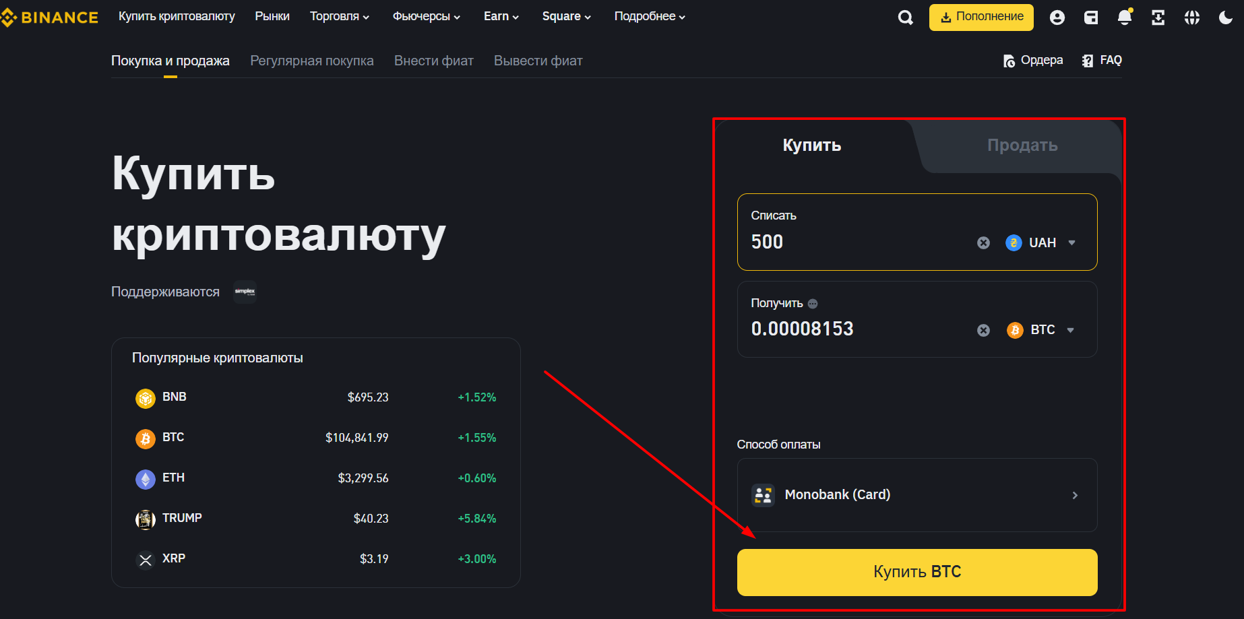Click TRUMP price $40.23
This screenshot has height=619, width=1244.
pyautogui.click(x=371, y=519)
